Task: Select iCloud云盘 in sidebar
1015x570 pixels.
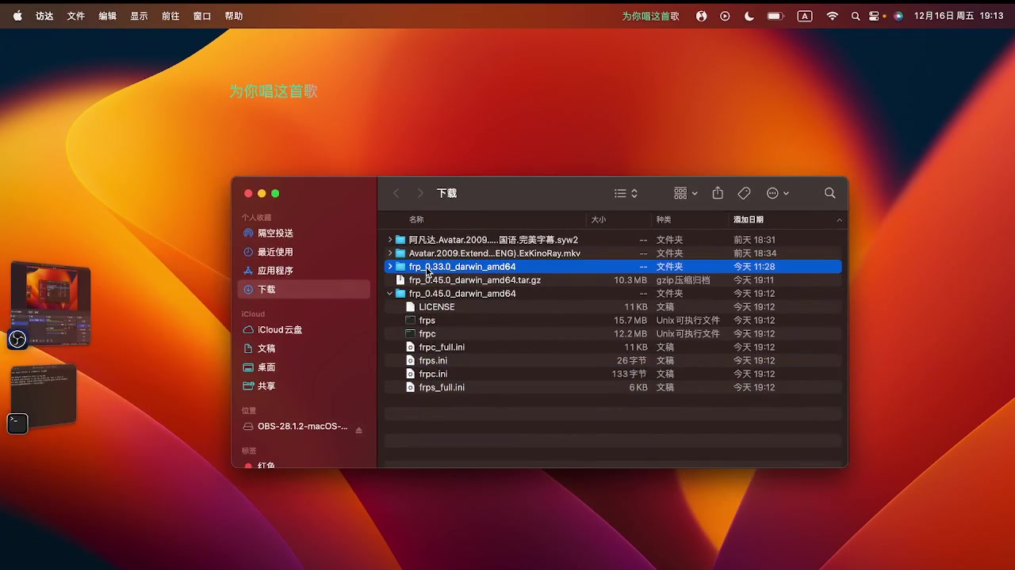Action: point(304,330)
